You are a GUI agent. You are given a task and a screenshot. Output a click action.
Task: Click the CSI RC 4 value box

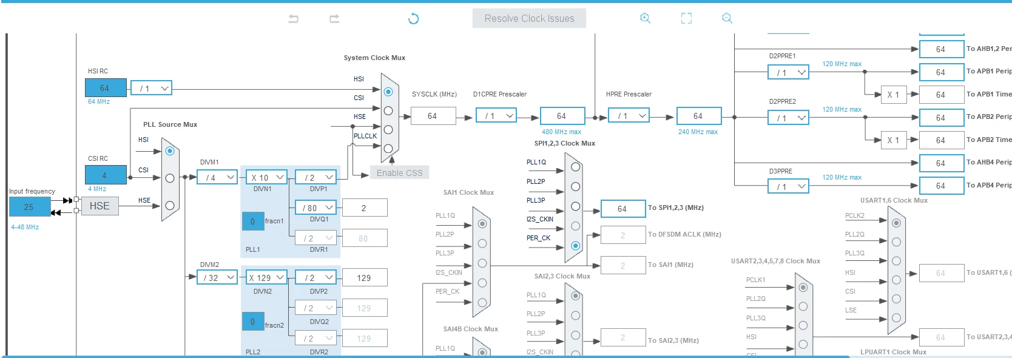click(106, 175)
